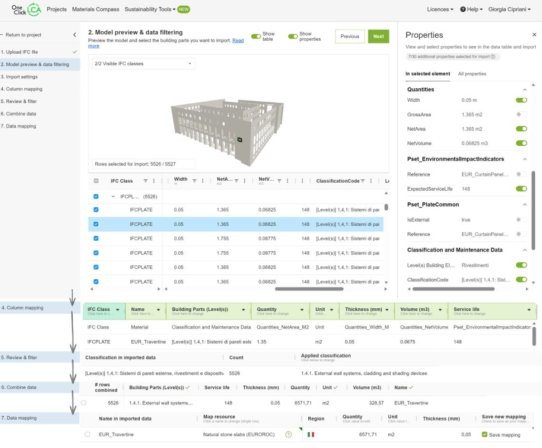Screen dimensions: 542x448
Task: Disable the ClassificationCode property toggle
Action: (521, 280)
